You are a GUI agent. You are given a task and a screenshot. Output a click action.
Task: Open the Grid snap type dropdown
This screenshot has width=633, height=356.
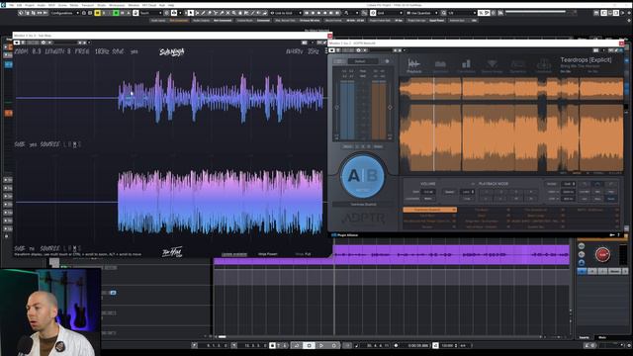(389, 13)
